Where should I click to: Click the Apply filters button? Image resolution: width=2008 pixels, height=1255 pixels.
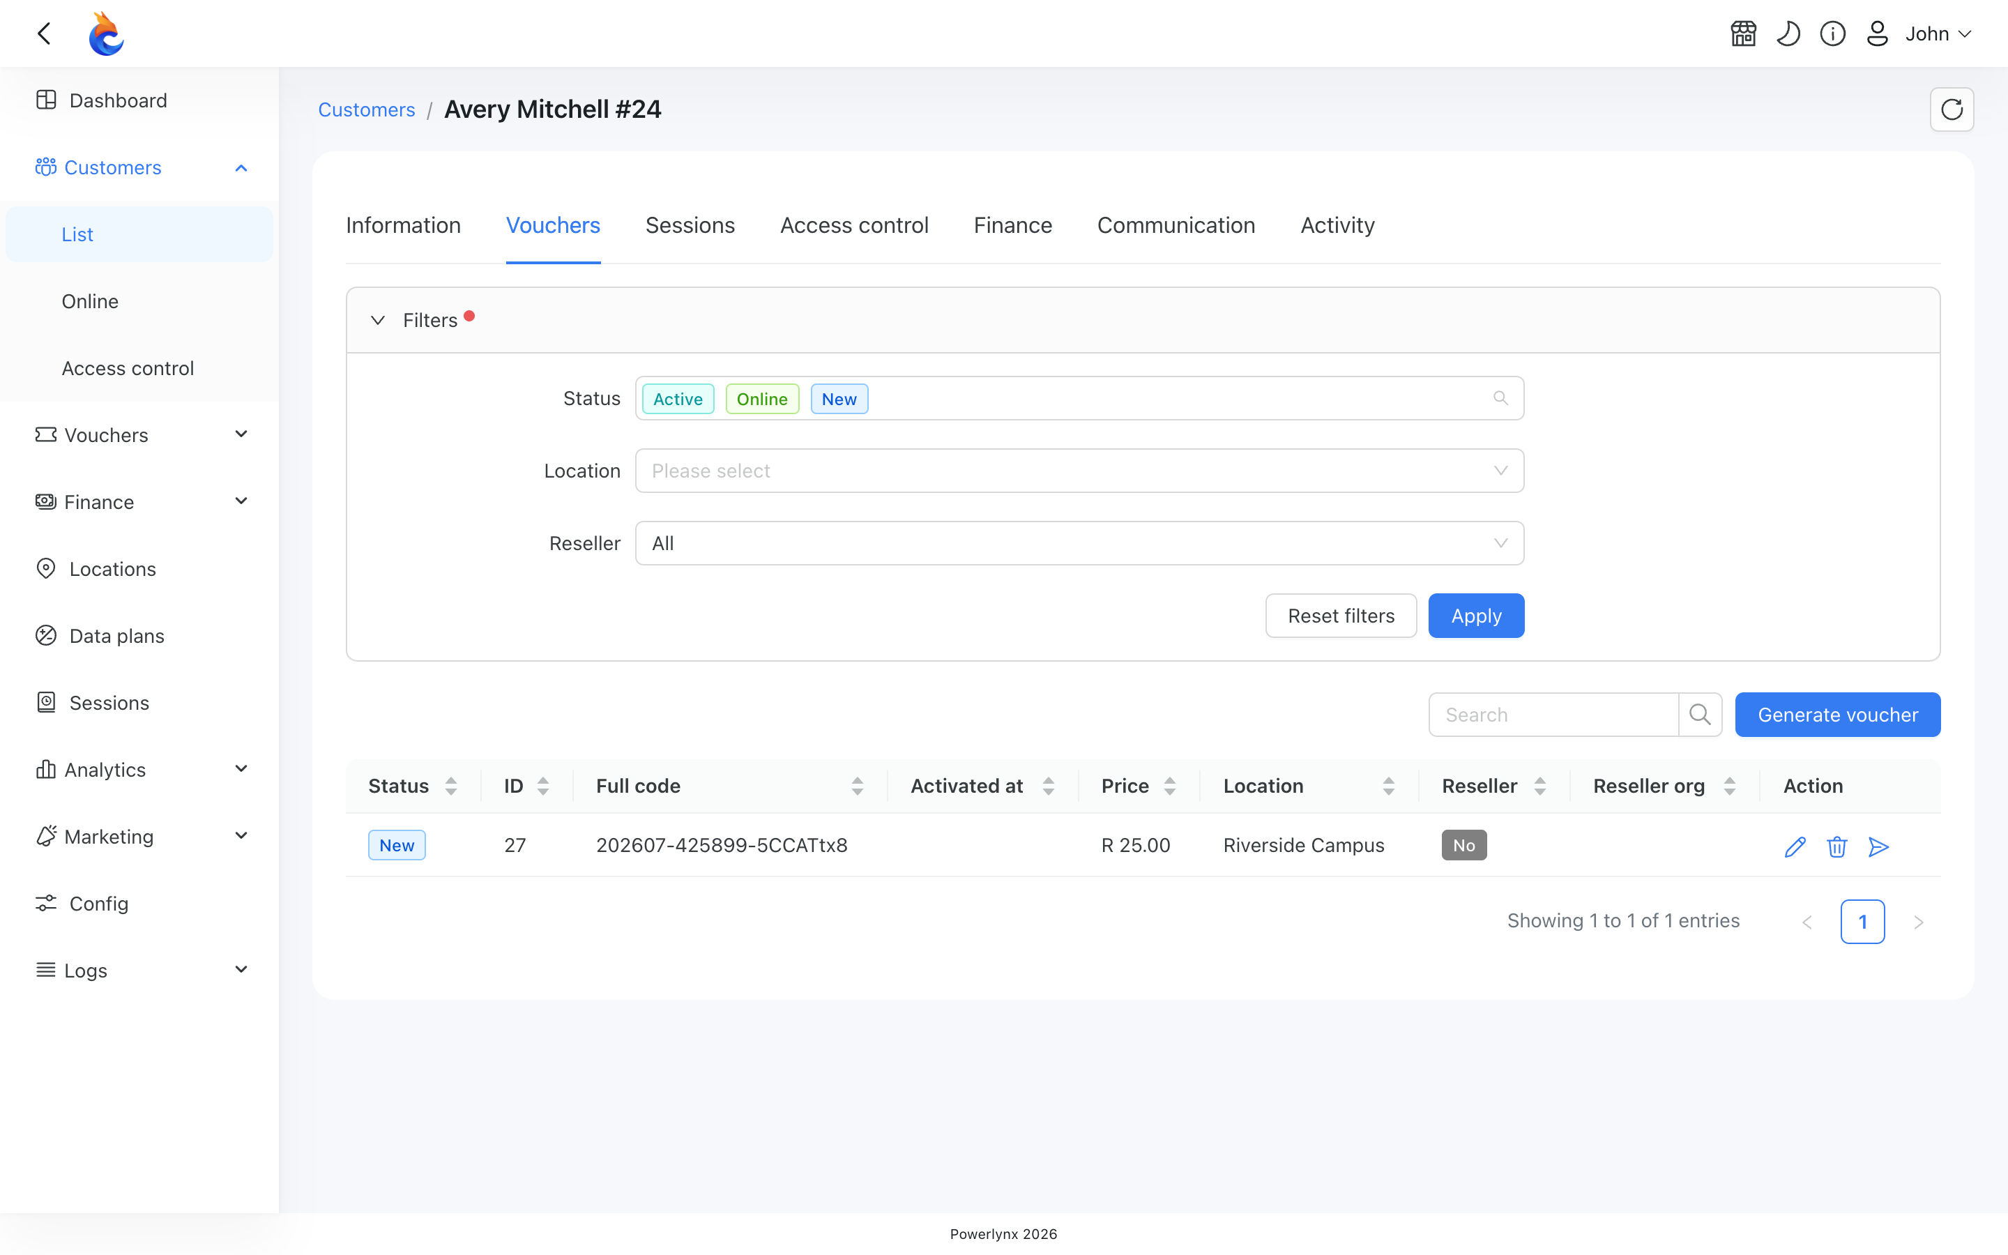coord(1476,616)
